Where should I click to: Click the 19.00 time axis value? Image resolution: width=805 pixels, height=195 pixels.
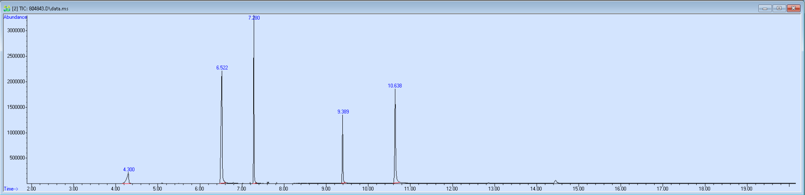746,189
